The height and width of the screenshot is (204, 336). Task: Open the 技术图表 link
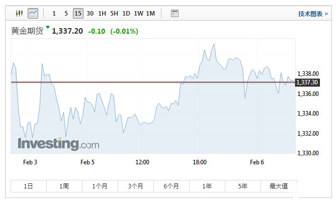click(313, 14)
